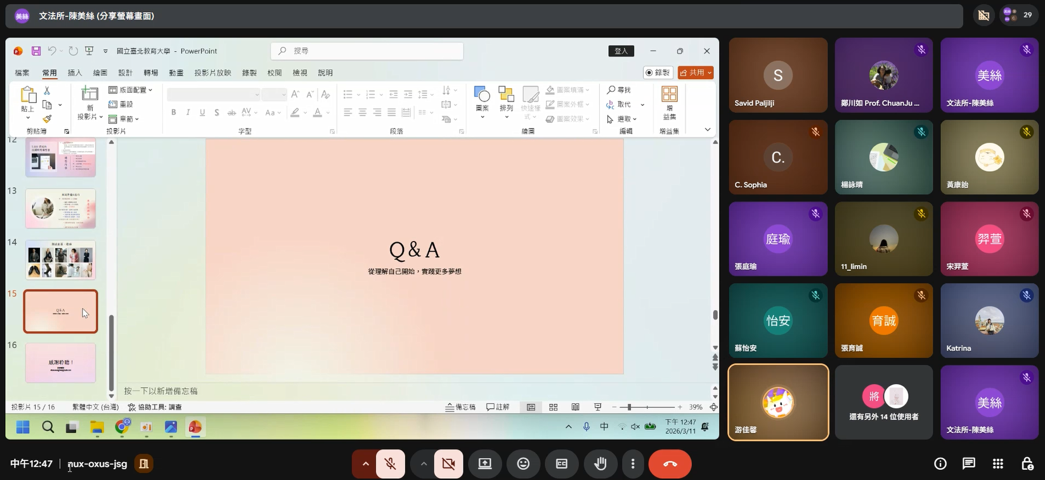Viewport: 1045px width, 480px height.
Task: Click the 共用 share button
Action: click(x=696, y=73)
